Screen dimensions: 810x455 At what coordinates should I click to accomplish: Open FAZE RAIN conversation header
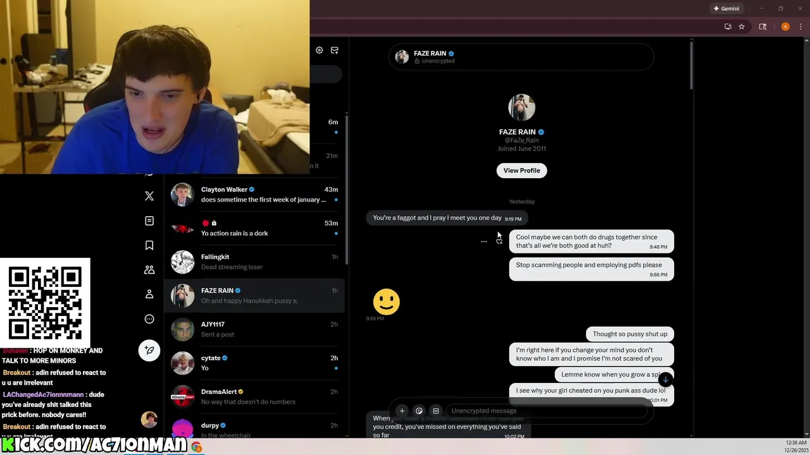coord(521,57)
